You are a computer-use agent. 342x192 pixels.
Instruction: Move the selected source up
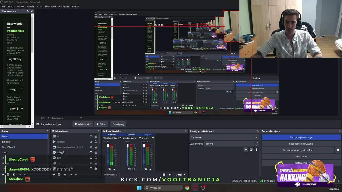[71, 174]
